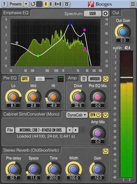Screen dimensions: 137x184
Task: Click the Pre EQ Mix 0.0 value
Action: (98, 105)
